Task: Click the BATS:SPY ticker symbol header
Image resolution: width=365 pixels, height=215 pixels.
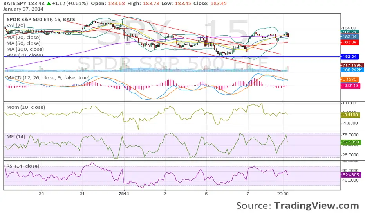Action: tap(14, 4)
